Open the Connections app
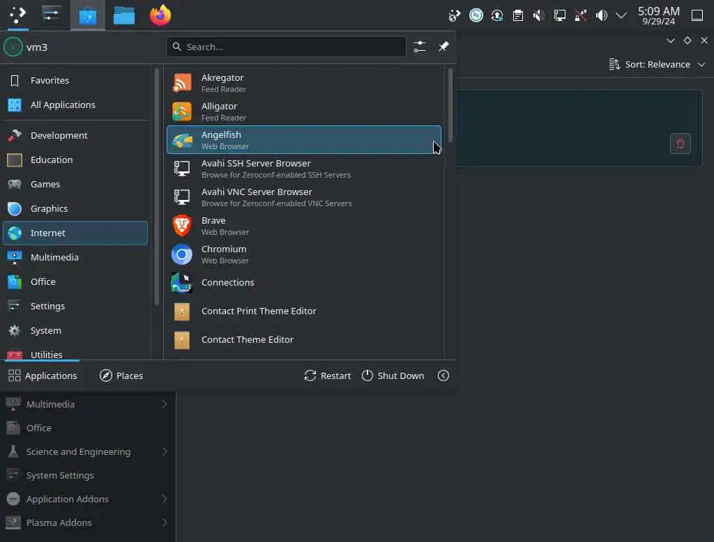 point(304,283)
